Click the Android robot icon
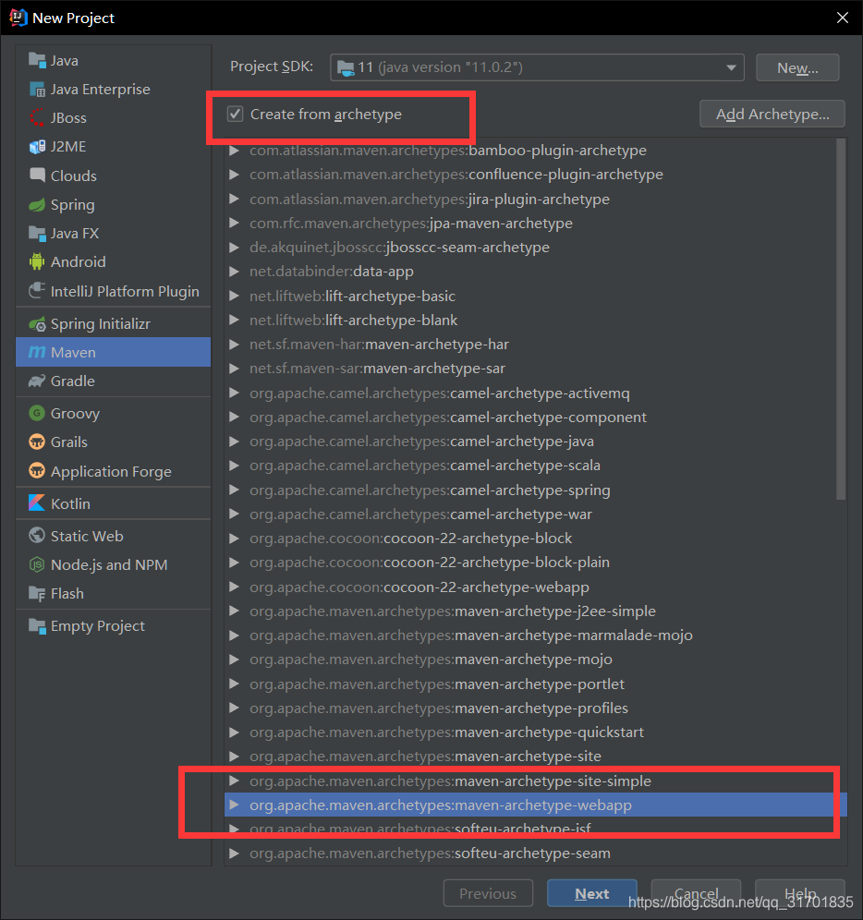 (37, 261)
